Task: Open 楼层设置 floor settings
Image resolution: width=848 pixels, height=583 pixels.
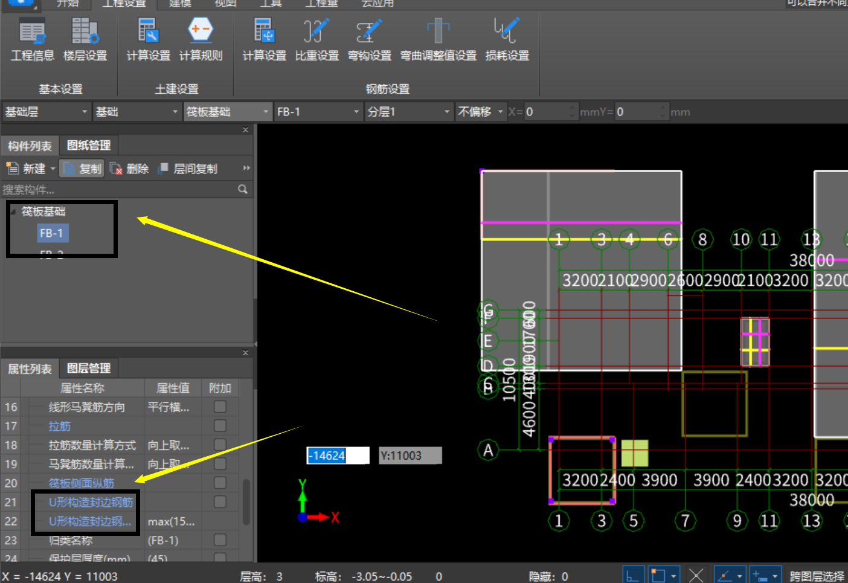Action: point(85,40)
